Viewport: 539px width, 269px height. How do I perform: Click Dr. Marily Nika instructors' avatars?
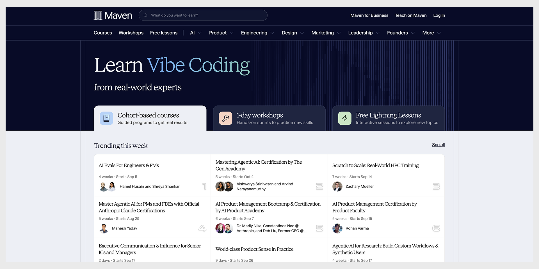[x=224, y=228]
